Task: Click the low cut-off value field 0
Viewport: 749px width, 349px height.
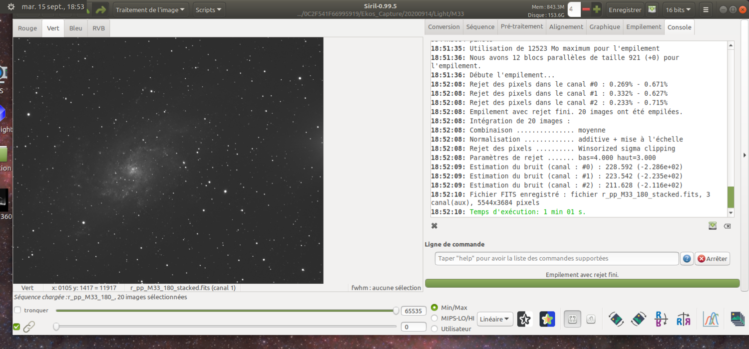Action: pos(413,327)
